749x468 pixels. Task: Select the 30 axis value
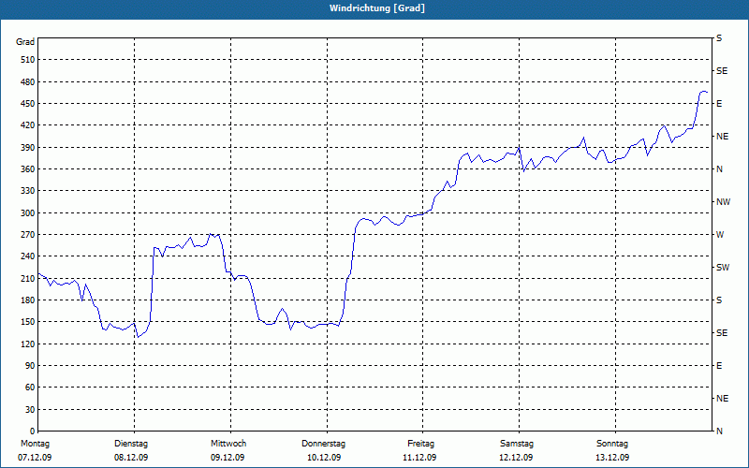[x=30, y=410]
